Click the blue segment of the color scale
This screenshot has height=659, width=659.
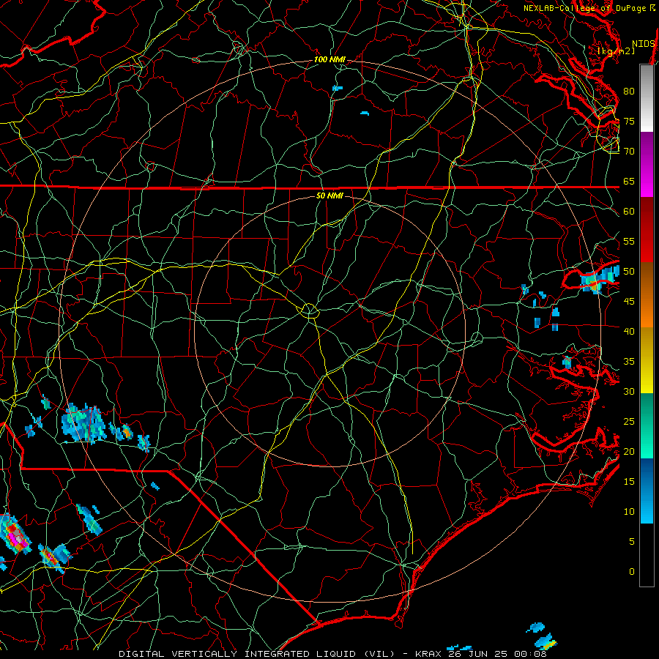tap(647, 491)
